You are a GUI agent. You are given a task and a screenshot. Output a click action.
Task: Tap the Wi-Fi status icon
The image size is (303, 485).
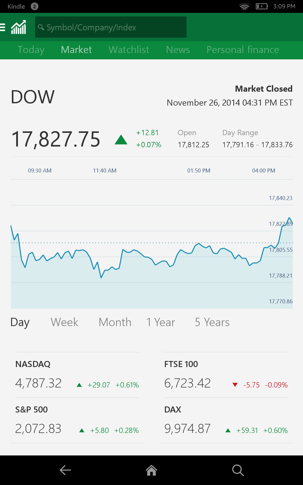(x=244, y=6)
